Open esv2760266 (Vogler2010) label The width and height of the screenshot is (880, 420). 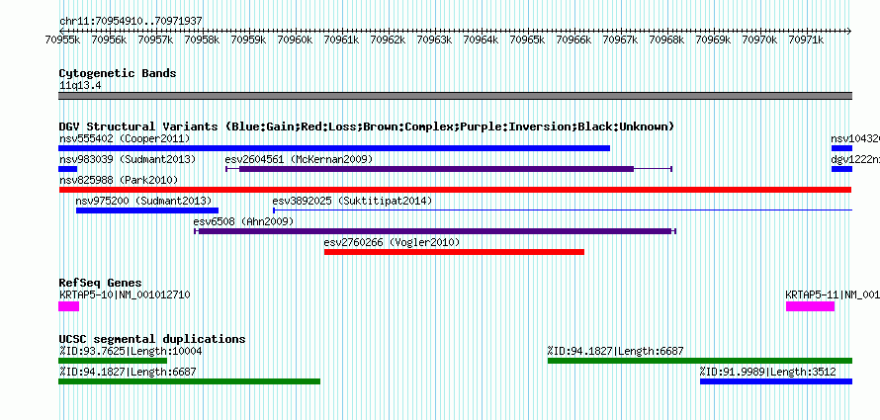tap(392, 242)
